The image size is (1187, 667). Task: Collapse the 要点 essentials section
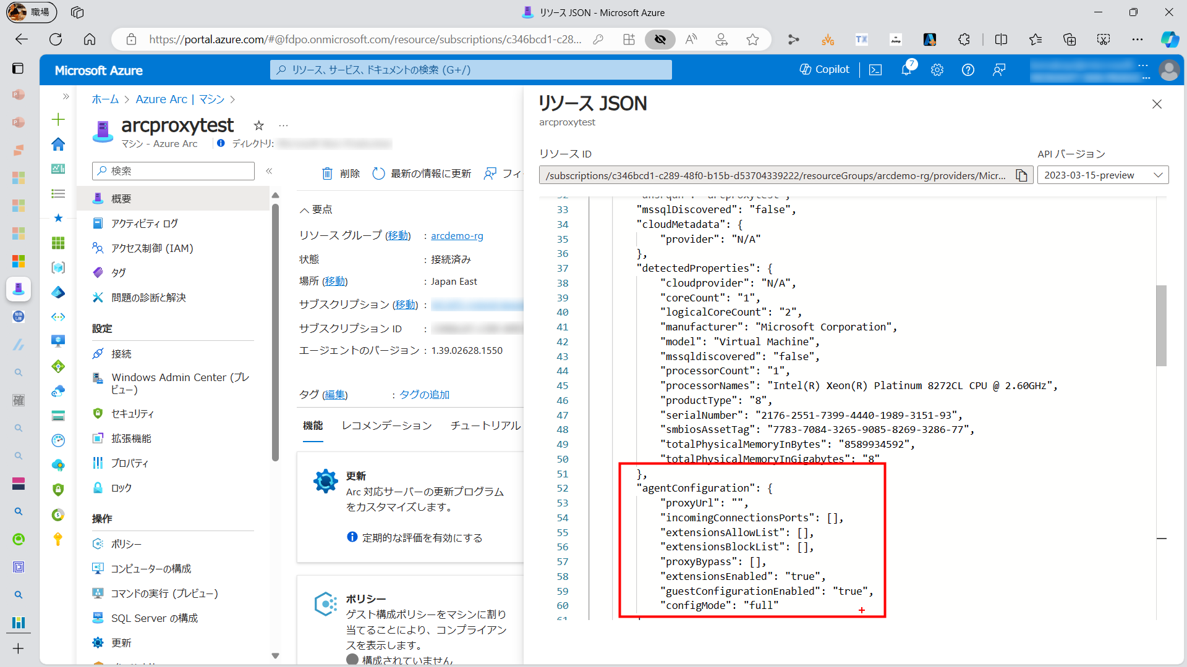pyautogui.click(x=316, y=210)
